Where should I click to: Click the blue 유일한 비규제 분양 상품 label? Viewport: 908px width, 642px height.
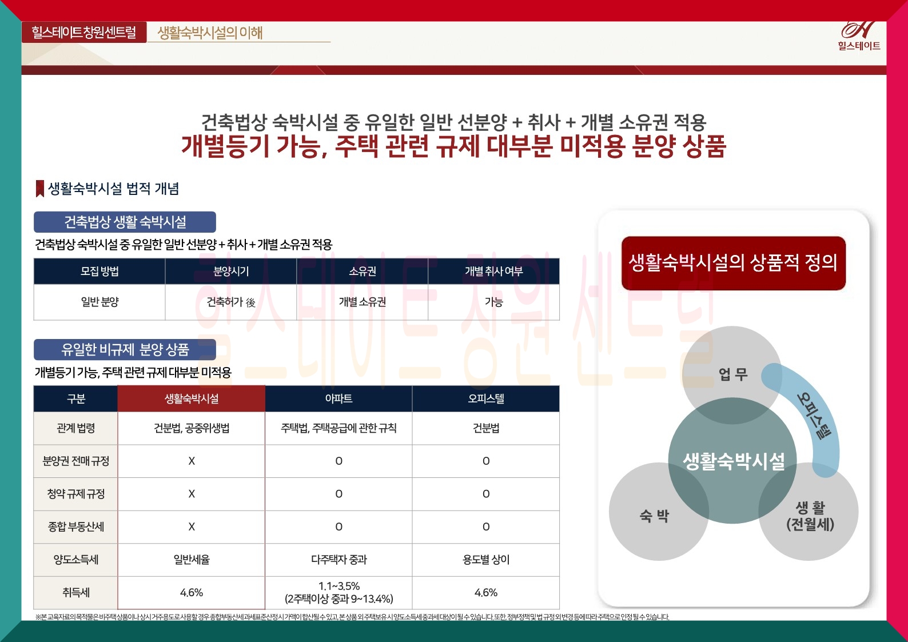pyautogui.click(x=125, y=349)
